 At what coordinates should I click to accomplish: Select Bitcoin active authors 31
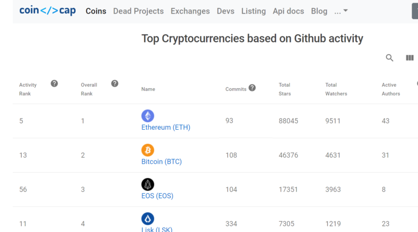[x=386, y=155]
